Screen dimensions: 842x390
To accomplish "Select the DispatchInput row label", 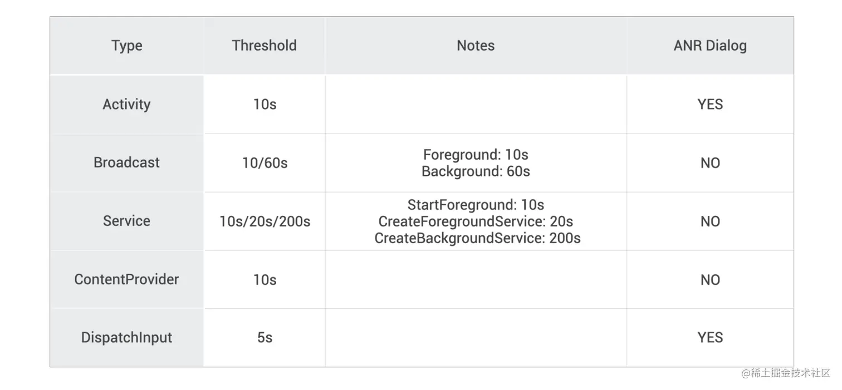I will 126,338.
